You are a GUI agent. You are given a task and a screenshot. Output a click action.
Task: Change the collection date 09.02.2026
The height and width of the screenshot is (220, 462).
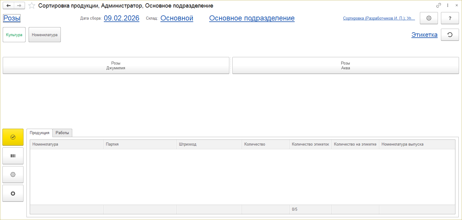pyautogui.click(x=122, y=18)
